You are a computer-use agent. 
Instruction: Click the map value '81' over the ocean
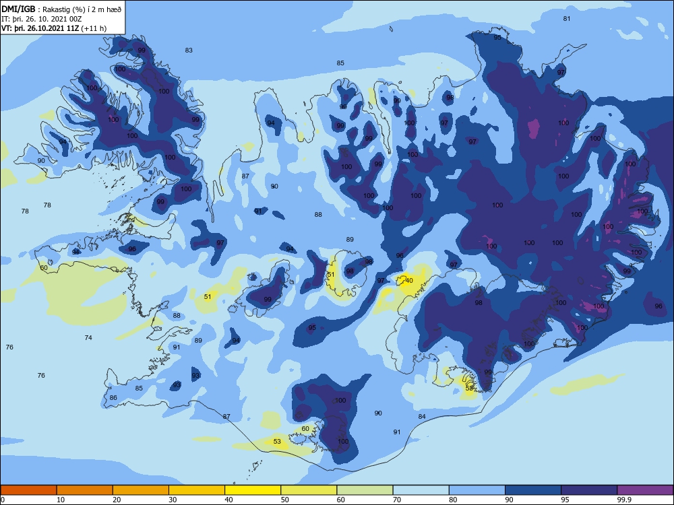click(567, 18)
